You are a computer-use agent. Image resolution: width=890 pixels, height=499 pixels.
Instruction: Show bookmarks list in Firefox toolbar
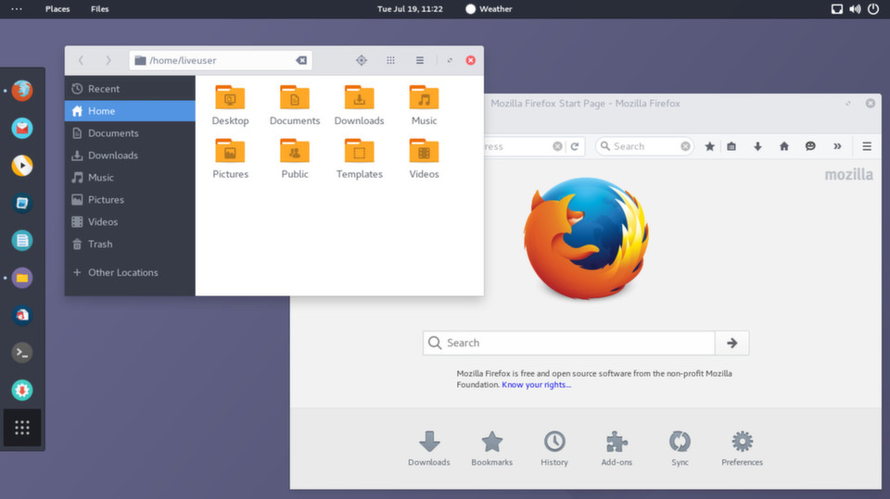[731, 146]
